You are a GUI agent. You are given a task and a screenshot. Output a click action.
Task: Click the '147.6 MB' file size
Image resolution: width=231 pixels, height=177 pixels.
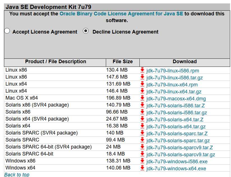point(117,77)
